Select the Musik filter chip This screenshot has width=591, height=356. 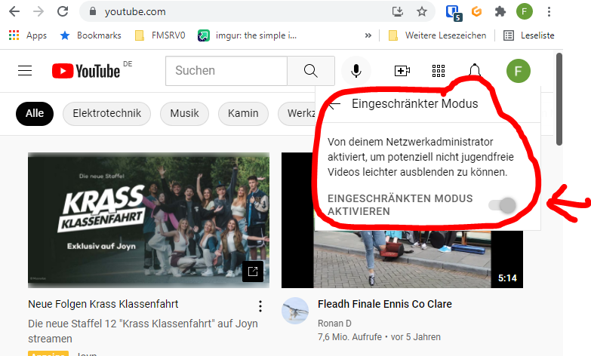click(184, 113)
